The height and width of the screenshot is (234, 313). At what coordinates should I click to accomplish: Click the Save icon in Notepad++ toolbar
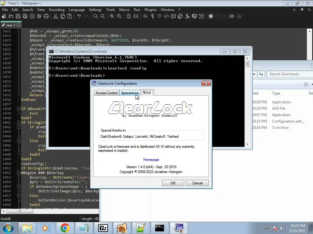pos(18,16)
